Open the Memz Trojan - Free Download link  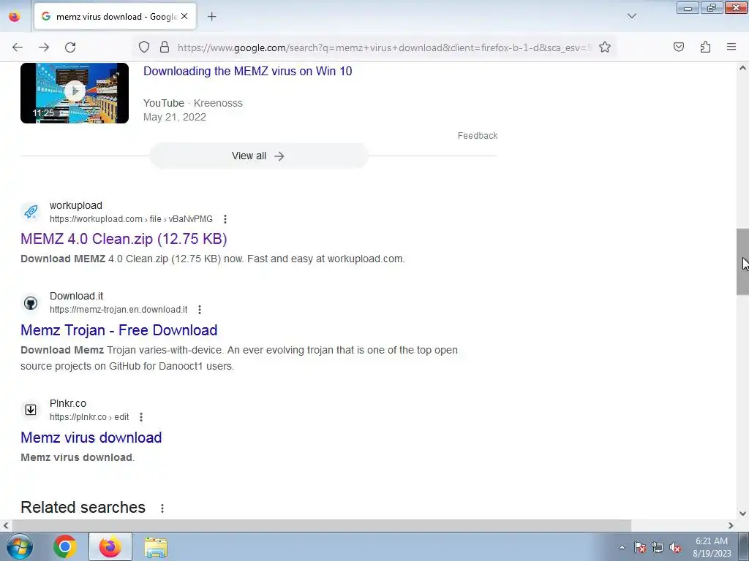(x=119, y=330)
